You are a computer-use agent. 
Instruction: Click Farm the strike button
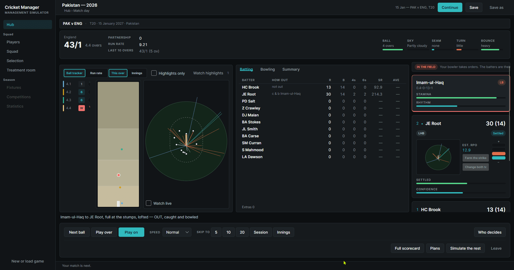point(475,158)
